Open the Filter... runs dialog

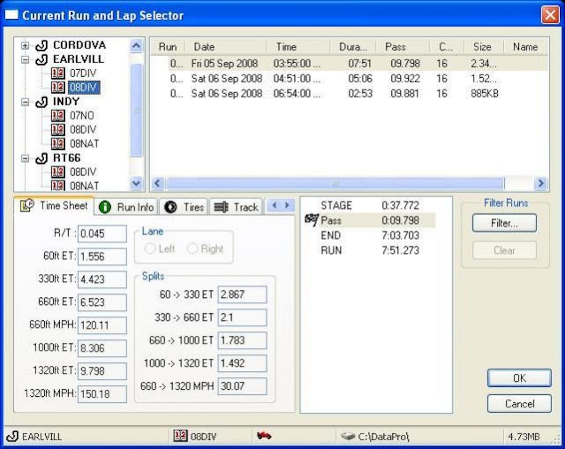click(x=504, y=223)
